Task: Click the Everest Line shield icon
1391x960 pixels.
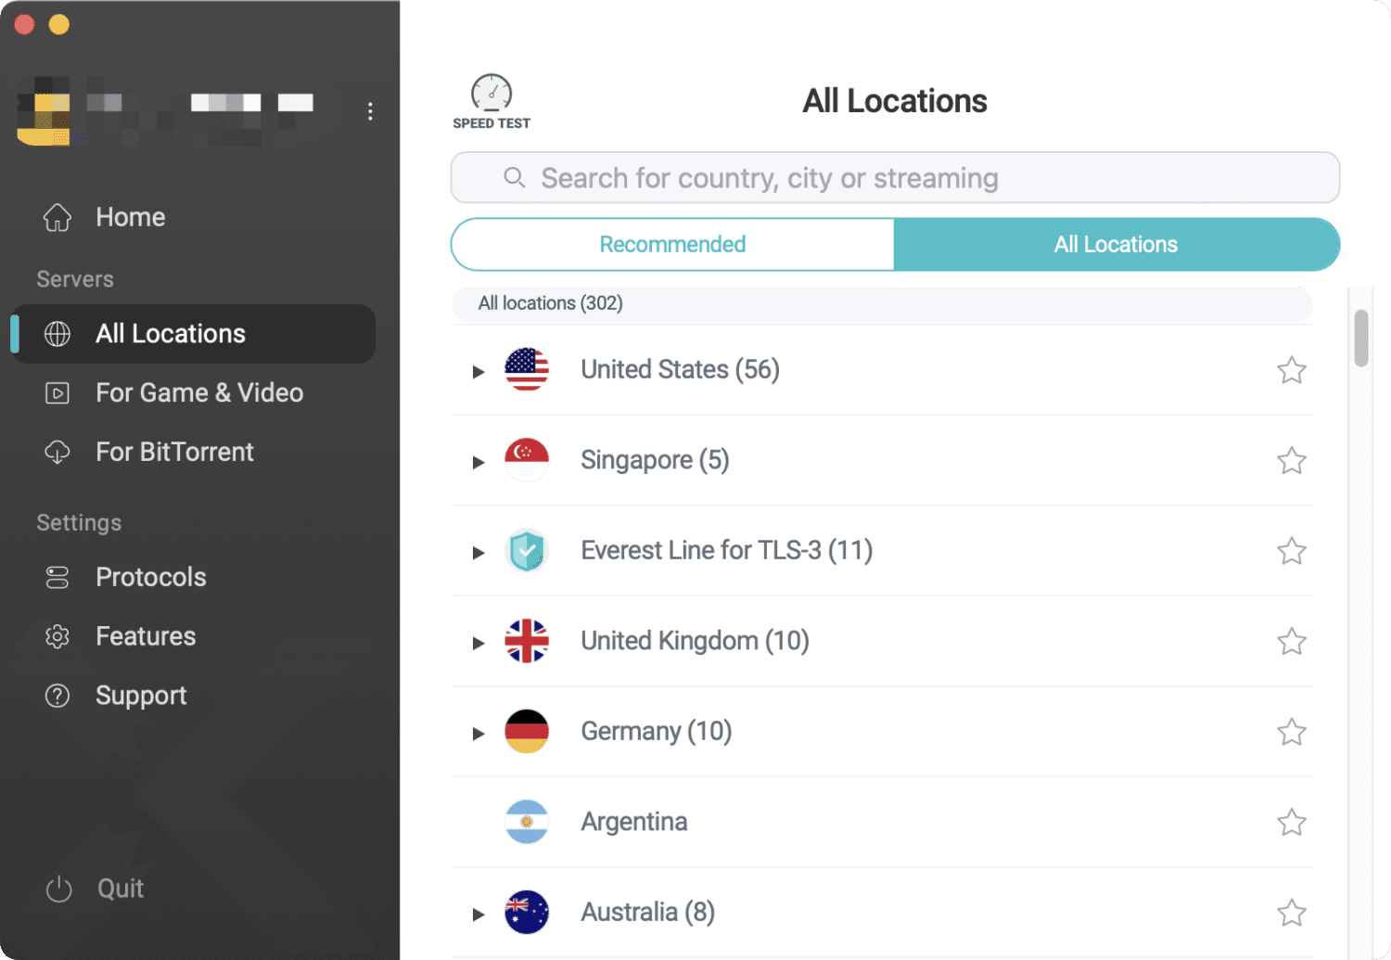Action: coord(526,551)
